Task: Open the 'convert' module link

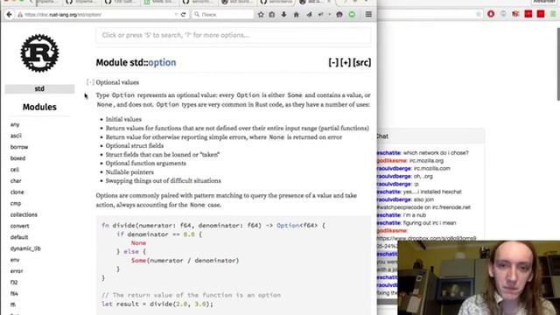Action: (19, 226)
